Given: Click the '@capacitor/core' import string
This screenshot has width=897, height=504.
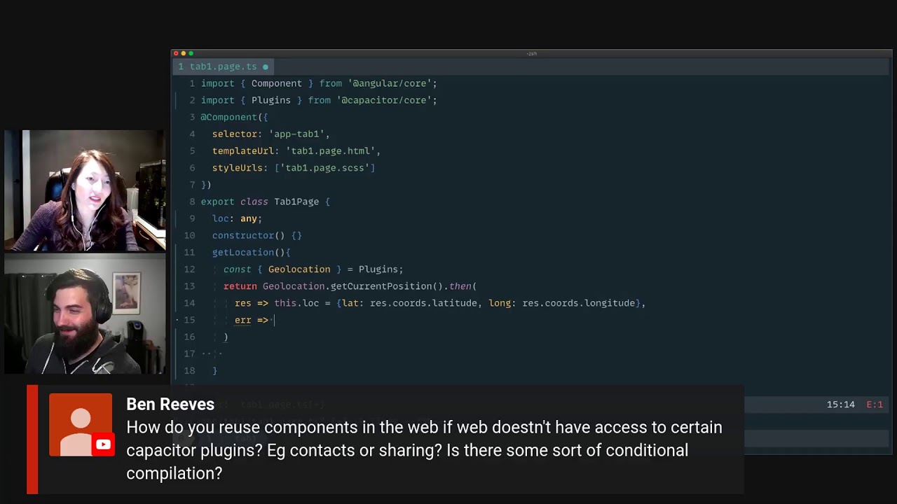Looking at the screenshot, I should pos(384,100).
